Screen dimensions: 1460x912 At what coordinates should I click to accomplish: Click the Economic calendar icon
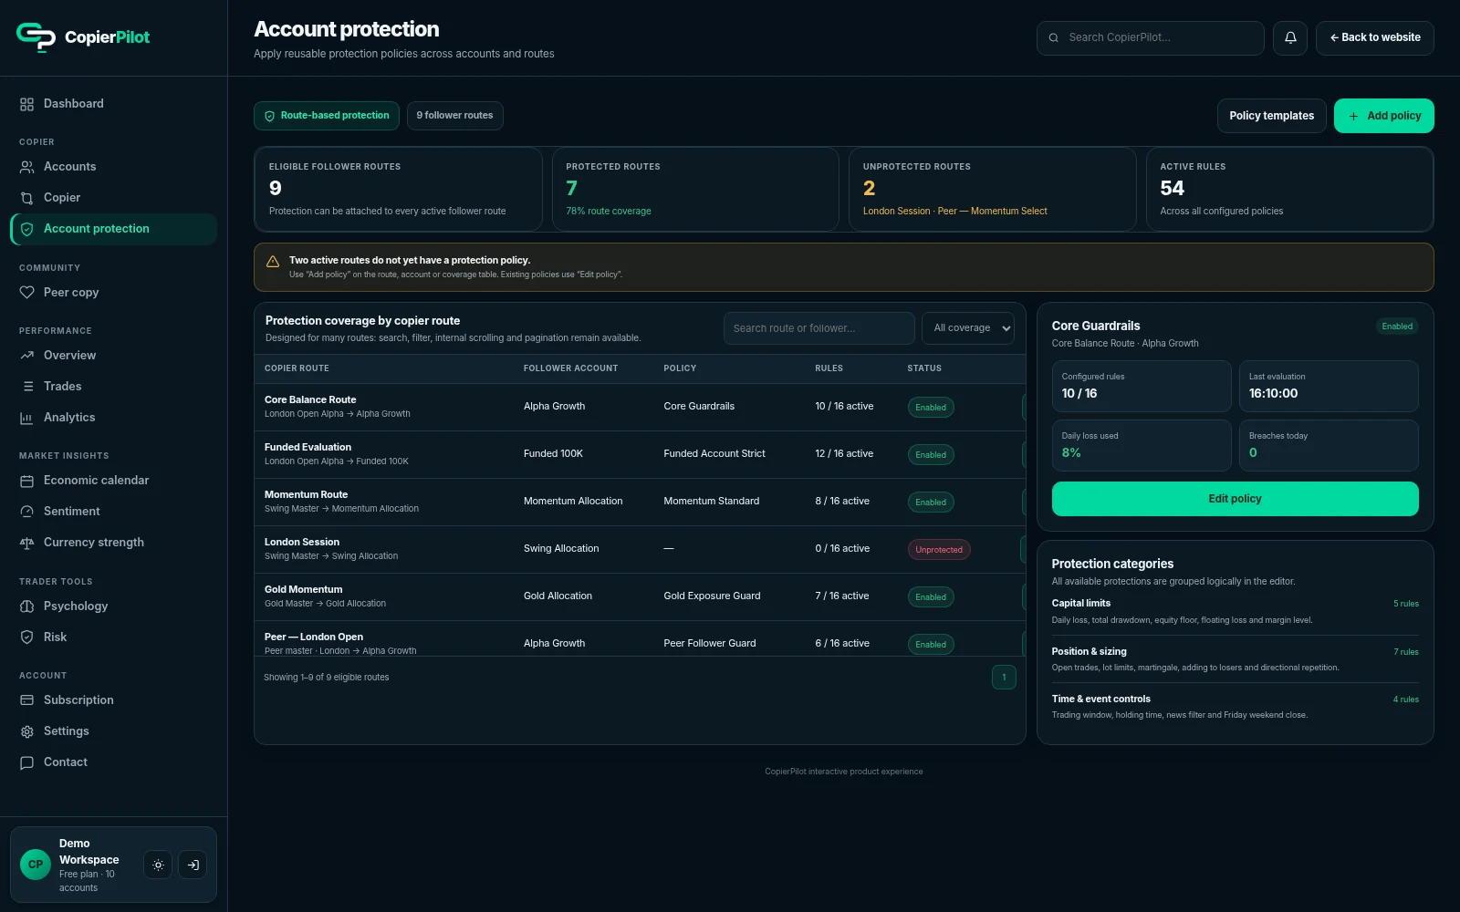pyautogui.click(x=26, y=481)
